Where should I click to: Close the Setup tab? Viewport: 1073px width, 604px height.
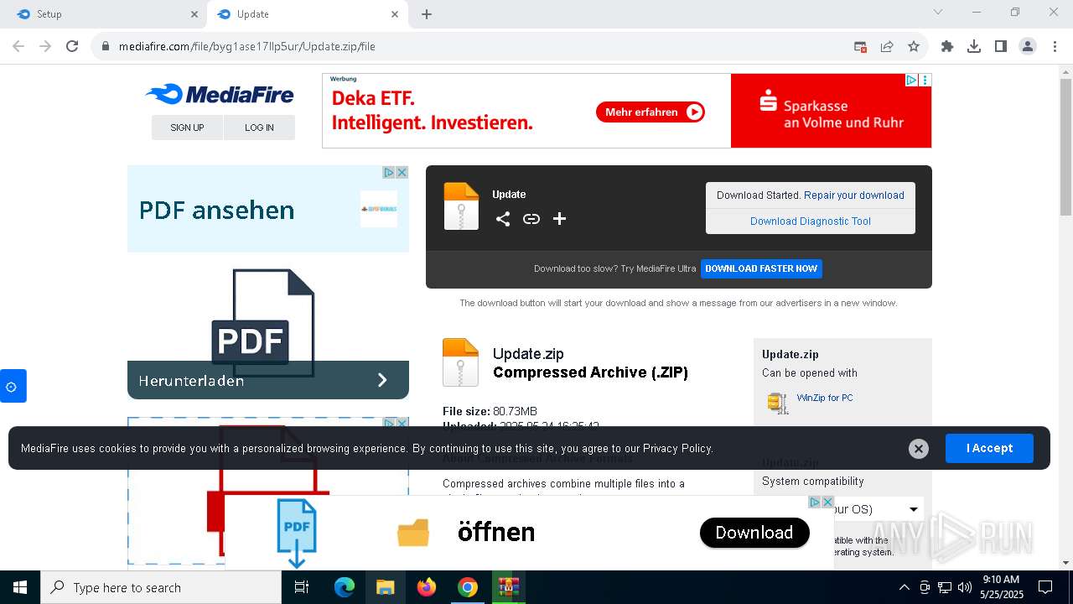coord(194,14)
